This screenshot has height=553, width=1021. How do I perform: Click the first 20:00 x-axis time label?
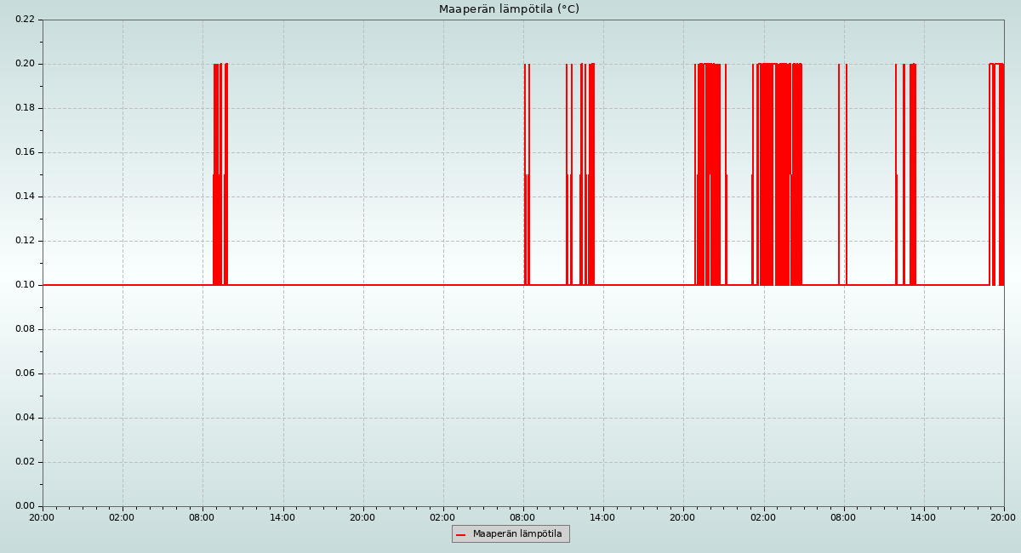(43, 517)
